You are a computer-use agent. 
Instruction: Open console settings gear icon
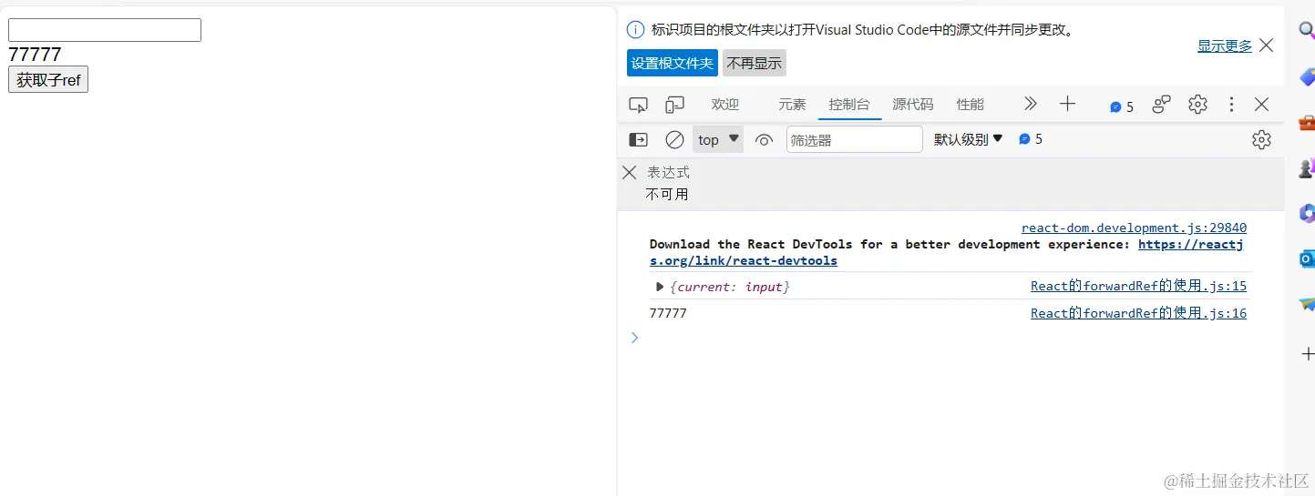click(1261, 139)
